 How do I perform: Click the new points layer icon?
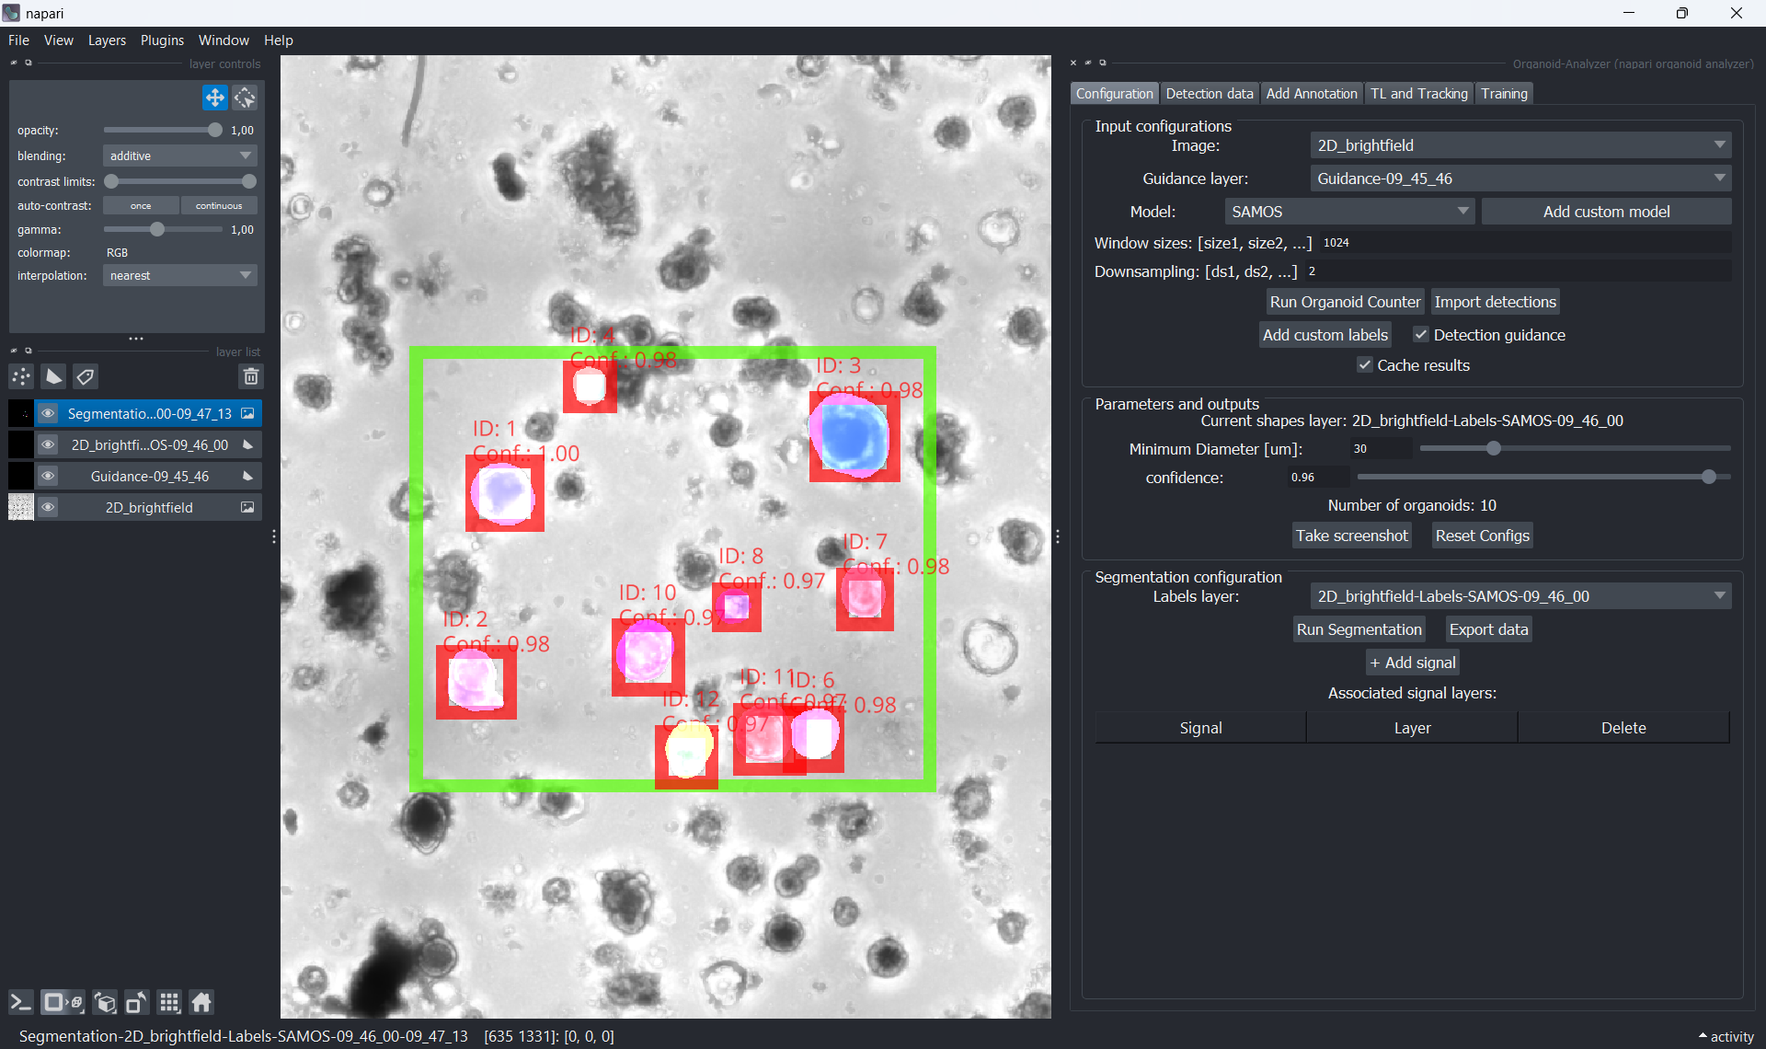coord(21,376)
